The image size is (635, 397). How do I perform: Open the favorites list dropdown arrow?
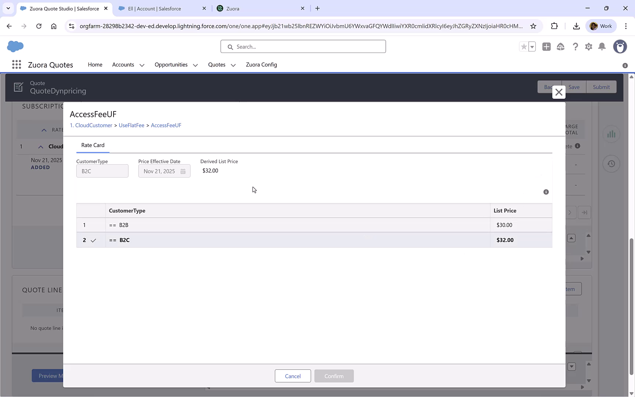(531, 47)
